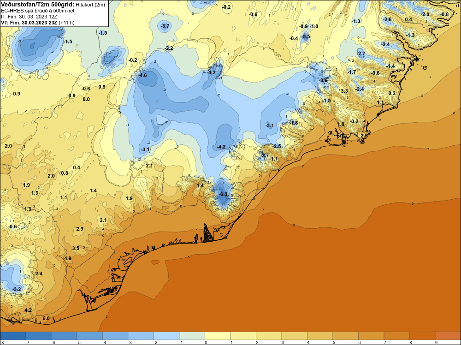Click the EC-HRES spá brúuð subtitle line
The image size is (461, 345).
click(x=38, y=11)
